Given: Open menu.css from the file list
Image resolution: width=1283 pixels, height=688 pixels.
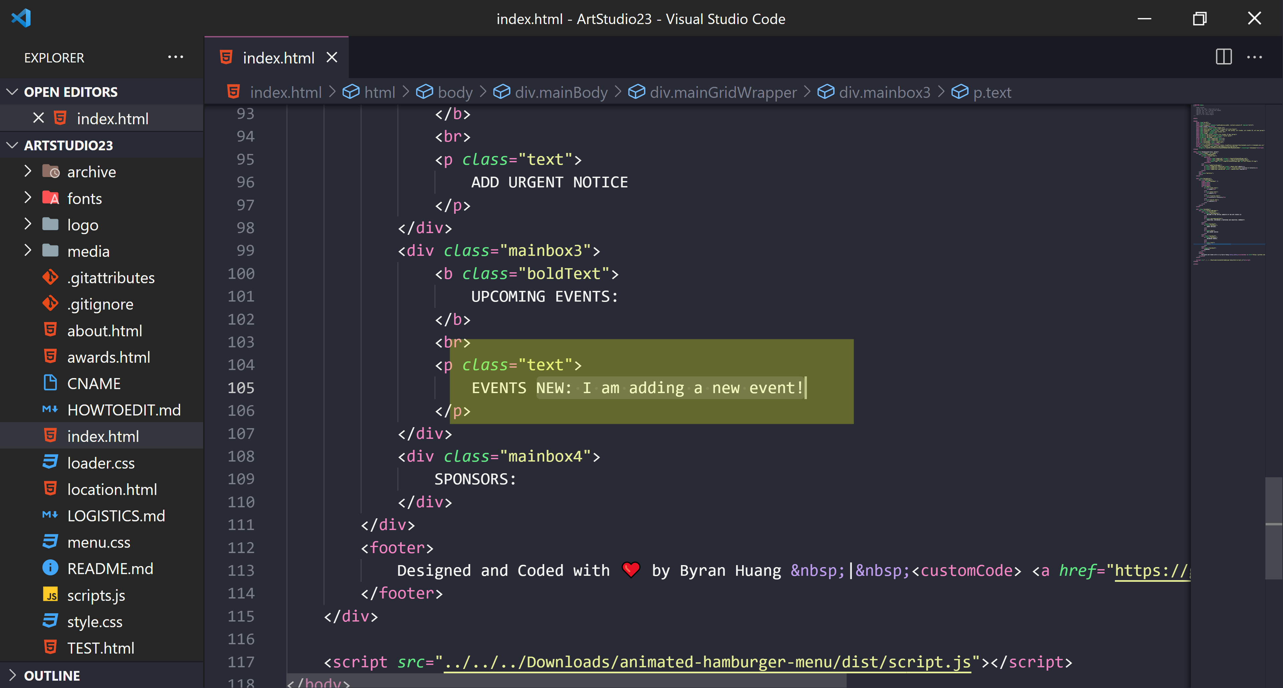Looking at the screenshot, I should 102,542.
